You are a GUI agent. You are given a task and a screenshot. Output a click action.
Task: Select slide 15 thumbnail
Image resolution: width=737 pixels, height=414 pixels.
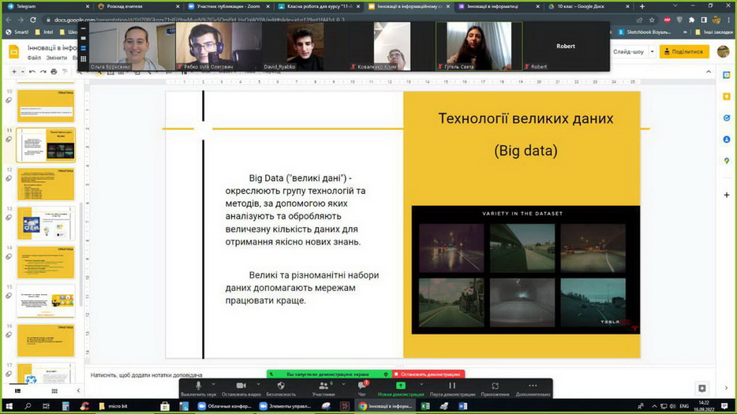46,301
